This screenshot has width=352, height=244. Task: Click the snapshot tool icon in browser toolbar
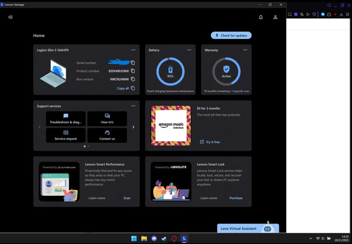pyautogui.click(x=290, y=14)
